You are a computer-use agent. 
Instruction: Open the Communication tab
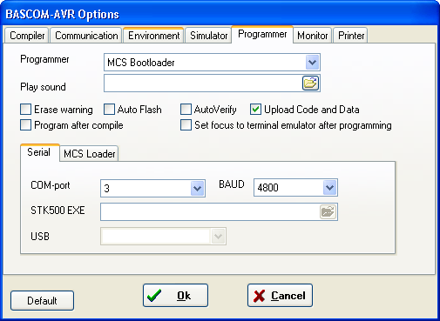pos(86,36)
